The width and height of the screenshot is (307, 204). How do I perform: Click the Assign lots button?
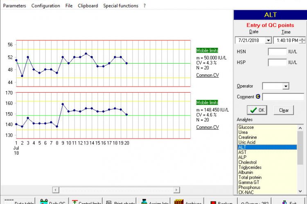pyautogui.click(x=155, y=202)
